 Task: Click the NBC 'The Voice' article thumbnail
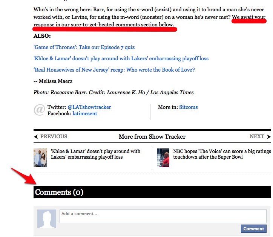tap(163, 157)
